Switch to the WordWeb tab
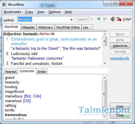 11,27
